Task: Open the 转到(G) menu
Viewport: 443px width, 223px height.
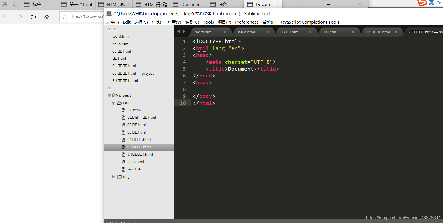Action: (x=192, y=22)
